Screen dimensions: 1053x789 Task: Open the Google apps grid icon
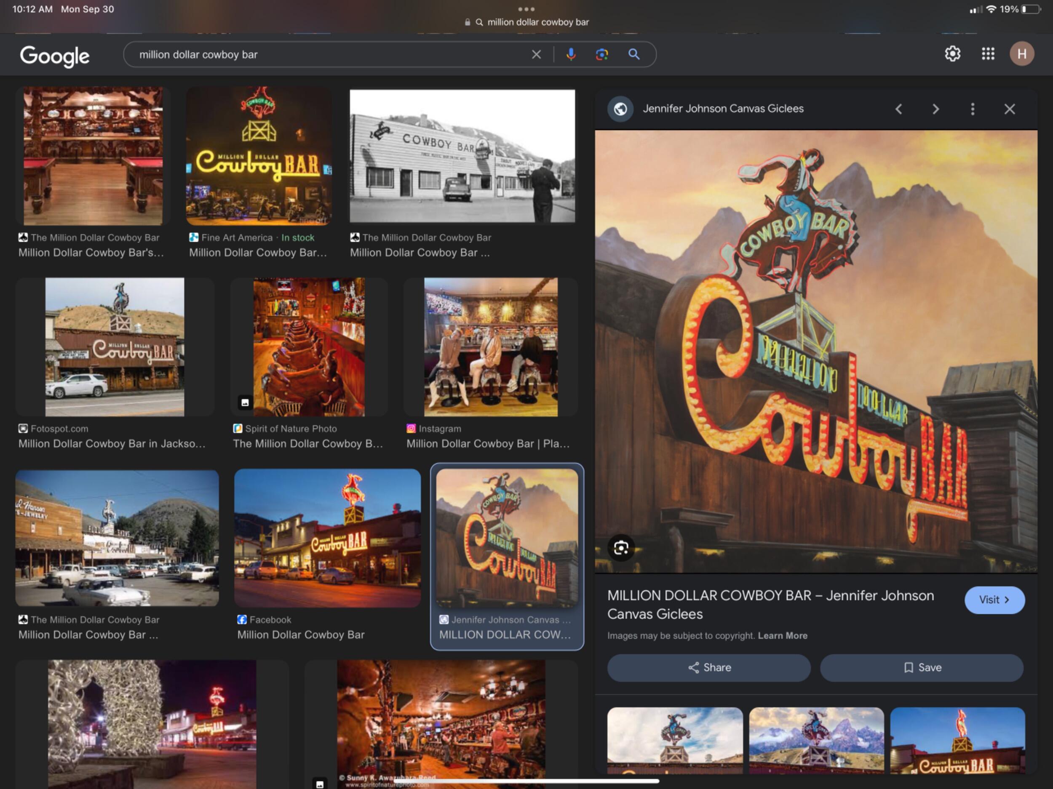[988, 54]
